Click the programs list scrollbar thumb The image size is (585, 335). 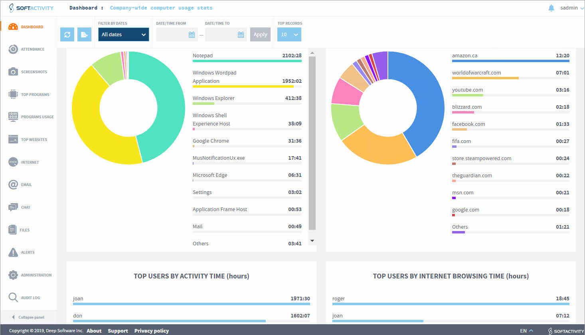point(312,143)
